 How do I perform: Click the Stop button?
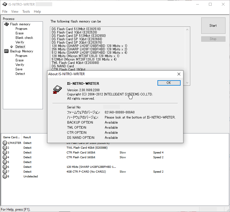[213, 39]
